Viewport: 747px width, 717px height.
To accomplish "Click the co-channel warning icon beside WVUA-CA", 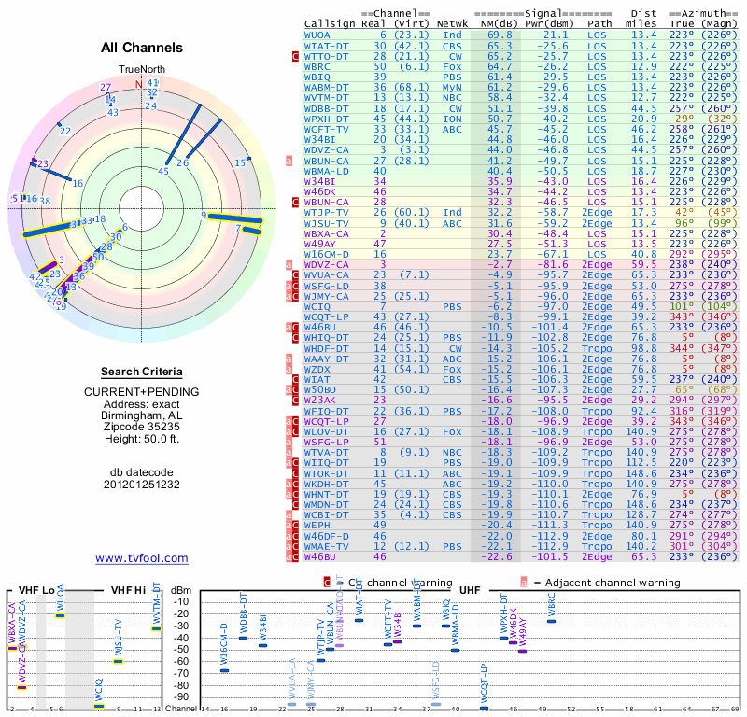I will (295, 275).
